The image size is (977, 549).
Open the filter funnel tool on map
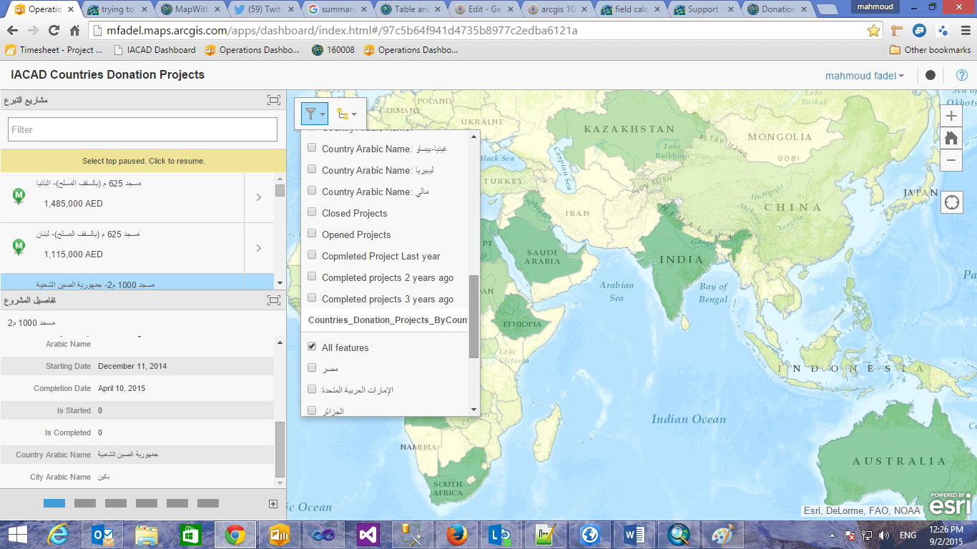point(315,114)
